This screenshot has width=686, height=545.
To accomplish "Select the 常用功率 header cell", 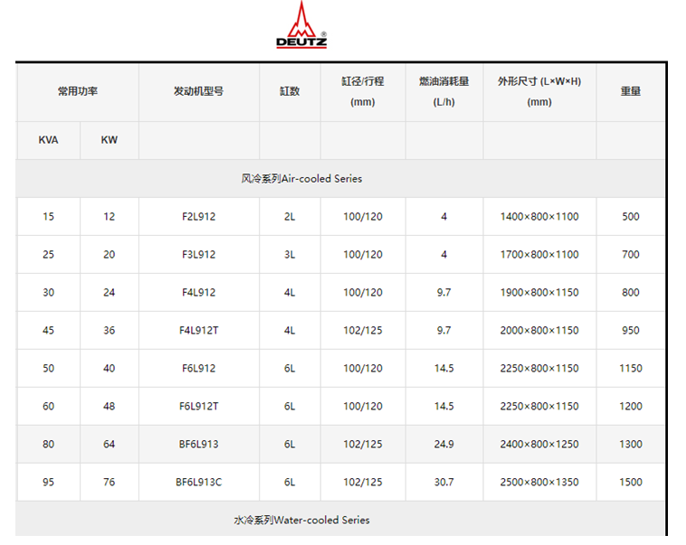I will [x=78, y=91].
